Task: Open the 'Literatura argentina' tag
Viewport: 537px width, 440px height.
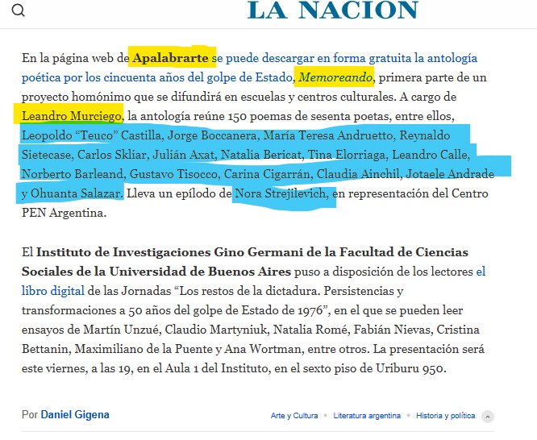Action: pos(367,416)
